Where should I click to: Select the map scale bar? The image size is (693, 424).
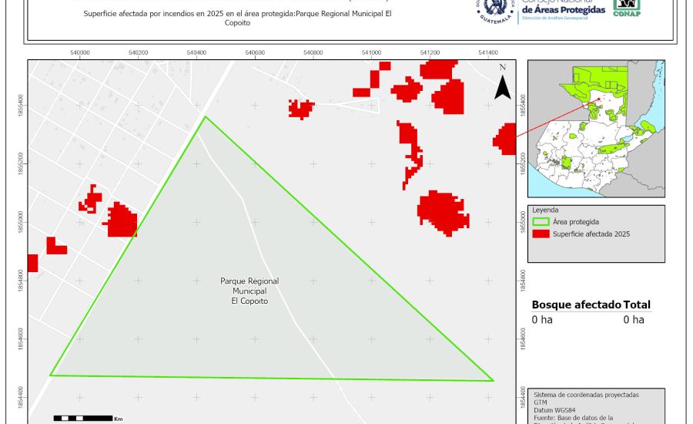coord(83,418)
